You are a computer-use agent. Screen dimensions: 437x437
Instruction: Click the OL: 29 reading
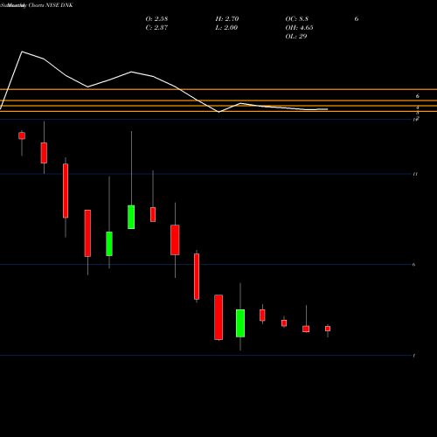click(x=296, y=37)
